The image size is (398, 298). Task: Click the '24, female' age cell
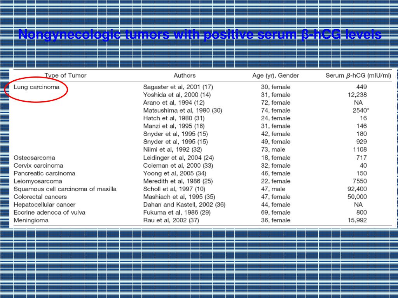tap(276, 118)
